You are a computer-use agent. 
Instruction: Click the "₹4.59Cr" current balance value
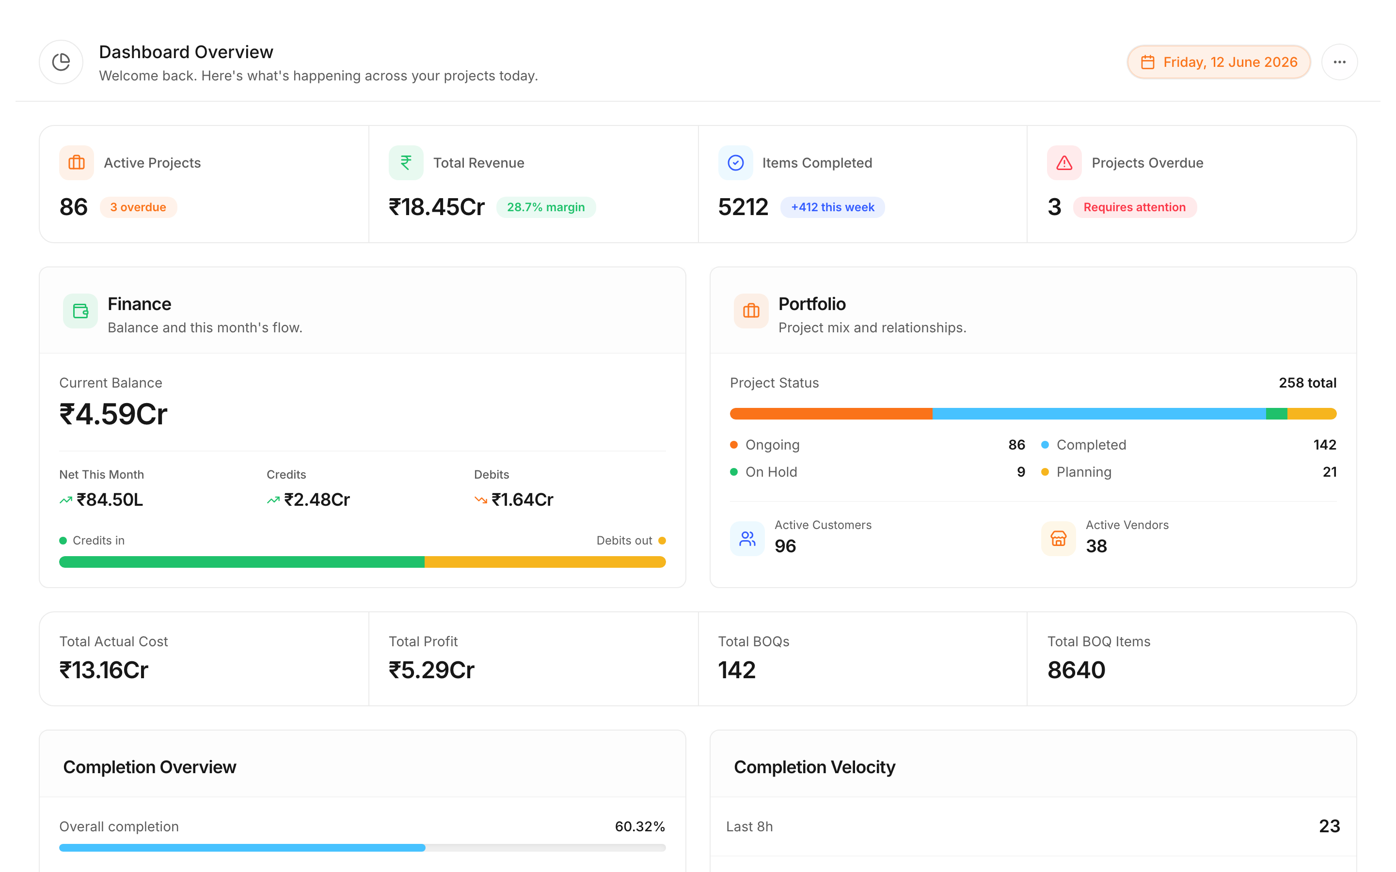coord(113,414)
